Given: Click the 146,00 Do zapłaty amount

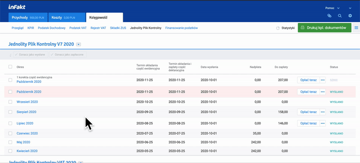Looking at the screenshot, I should click(x=283, y=123).
